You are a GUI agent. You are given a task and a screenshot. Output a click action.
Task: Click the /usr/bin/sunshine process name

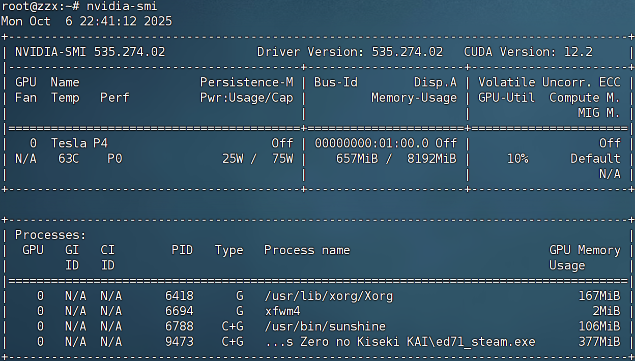point(325,326)
